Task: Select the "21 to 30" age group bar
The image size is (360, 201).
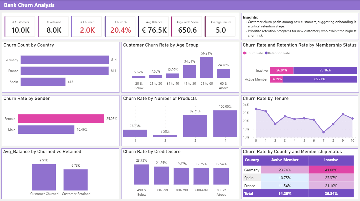Action: coord(156,76)
